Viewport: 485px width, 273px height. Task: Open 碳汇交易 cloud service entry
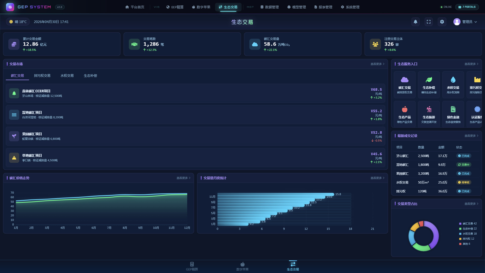coord(404,85)
